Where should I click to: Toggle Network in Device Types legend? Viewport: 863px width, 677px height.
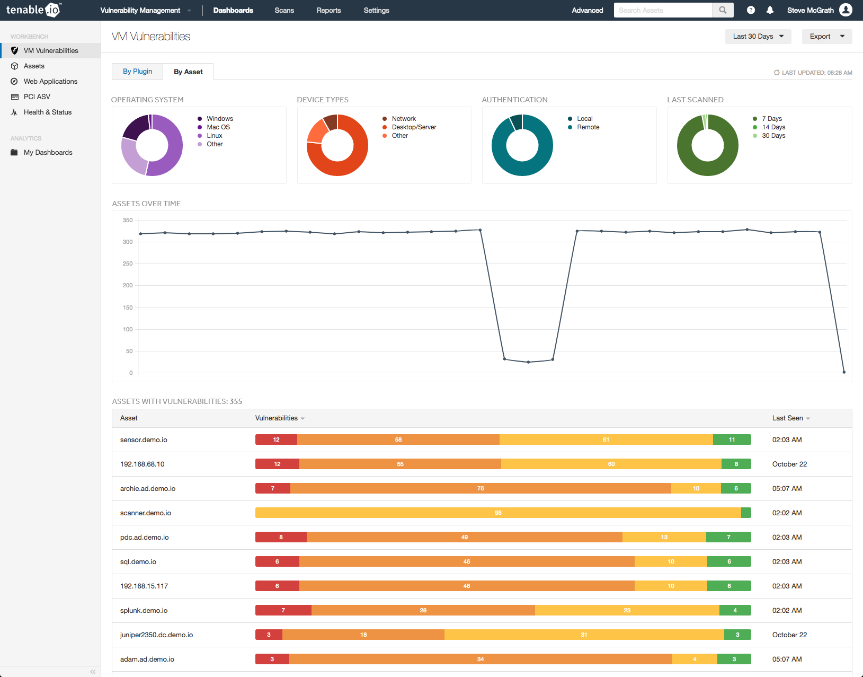point(399,119)
